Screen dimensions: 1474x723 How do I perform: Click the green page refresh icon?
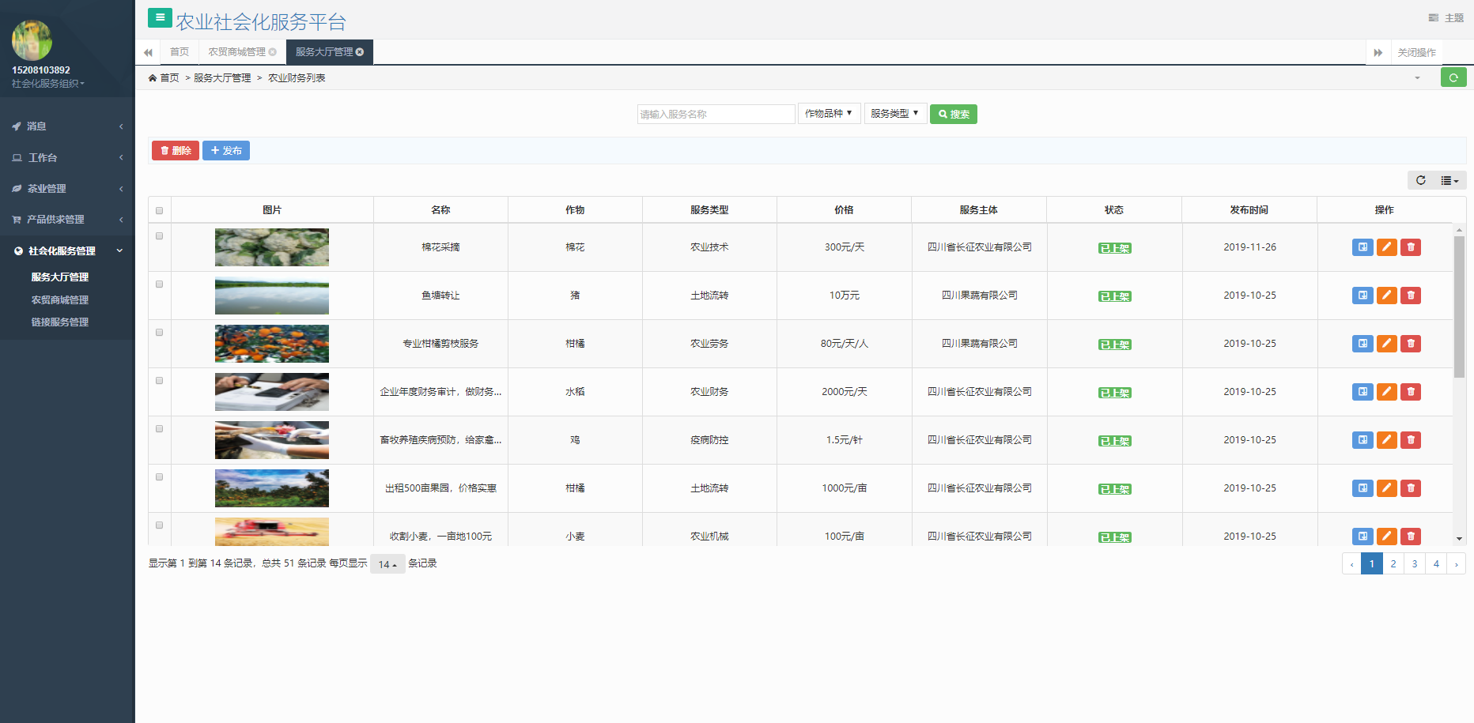click(x=1453, y=77)
